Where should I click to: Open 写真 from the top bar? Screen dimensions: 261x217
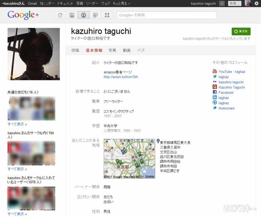[80, 3]
